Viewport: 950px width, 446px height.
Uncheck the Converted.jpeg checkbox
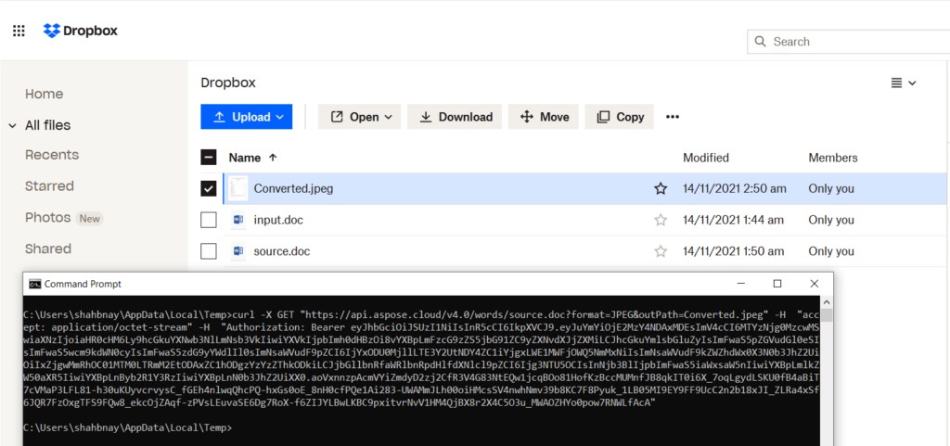coord(209,188)
